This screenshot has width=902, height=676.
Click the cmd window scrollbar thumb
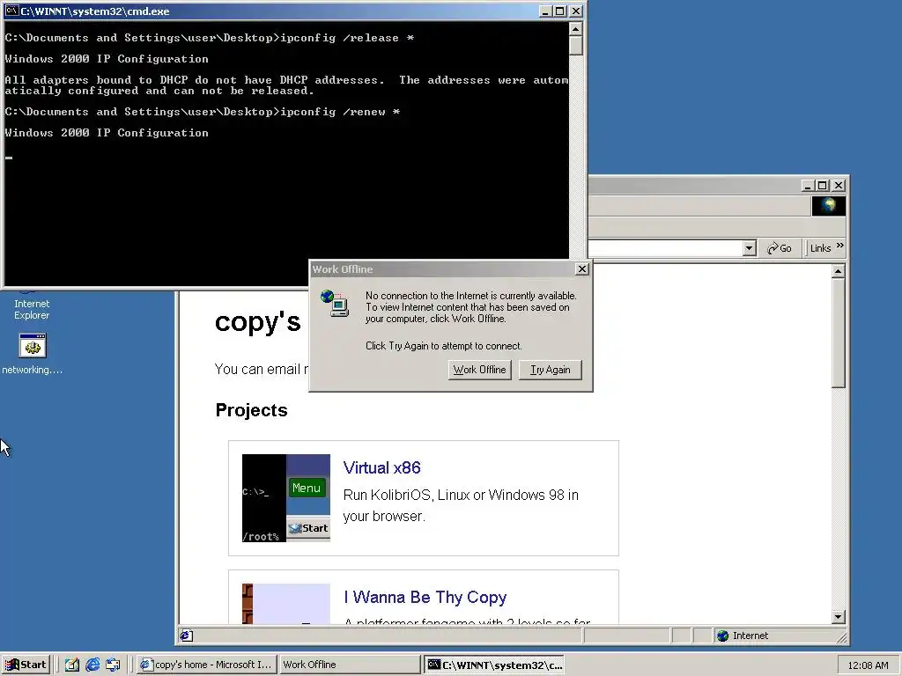tap(576, 46)
